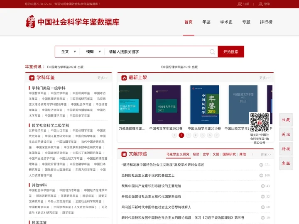Click 更多 link in 学科年鉴 panel
This screenshot has width=299, height=224.
(103, 78)
